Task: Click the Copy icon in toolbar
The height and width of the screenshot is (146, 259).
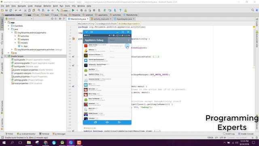Action: [30, 10]
